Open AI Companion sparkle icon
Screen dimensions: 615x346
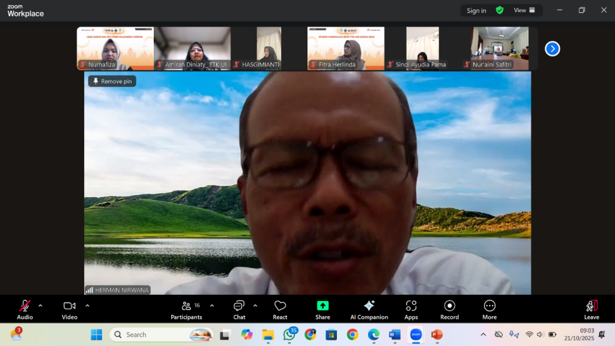pos(369,306)
